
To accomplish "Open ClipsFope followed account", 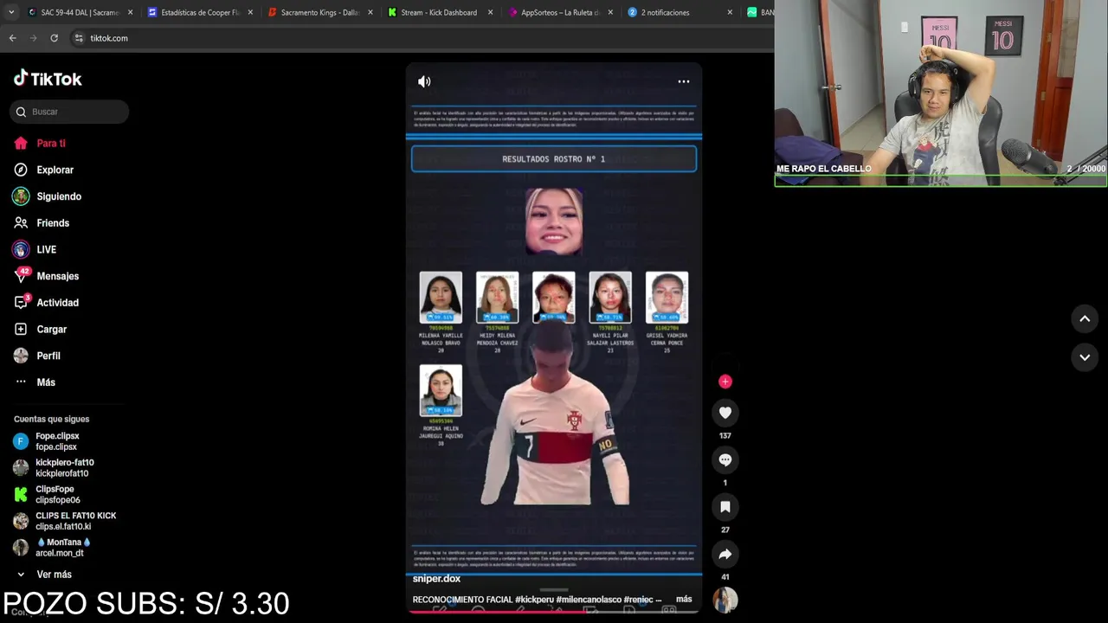I will [x=47, y=494].
